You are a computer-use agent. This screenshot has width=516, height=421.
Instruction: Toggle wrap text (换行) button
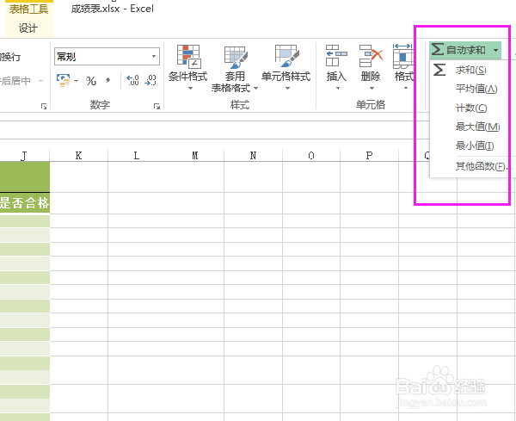click(x=10, y=57)
